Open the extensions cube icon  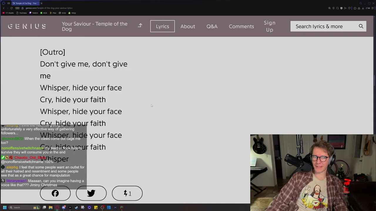[355, 8]
